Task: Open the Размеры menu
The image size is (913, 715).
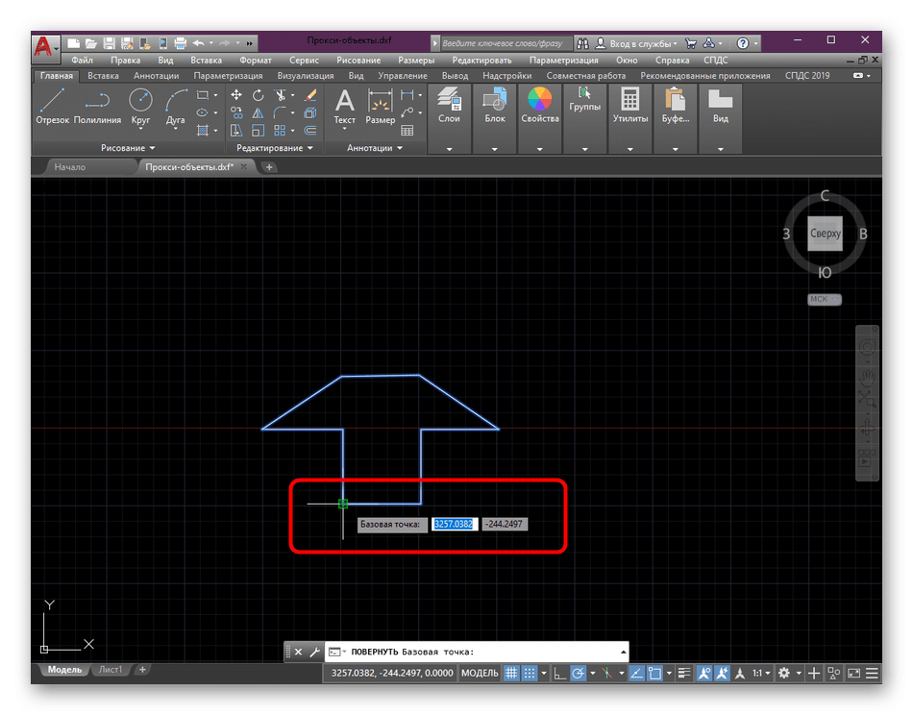Action: [416, 60]
